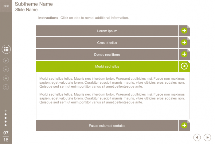The width and height of the screenshot is (215, 144).
Task: Go to the previous slide arrow
Action: pyautogui.click(x=197, y=138)
